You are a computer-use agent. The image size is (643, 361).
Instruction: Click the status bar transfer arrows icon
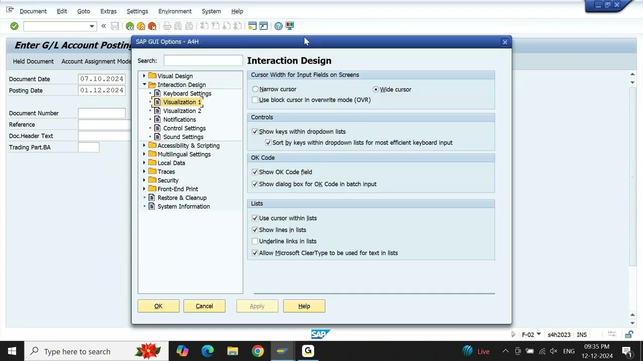tap(612, 334)
